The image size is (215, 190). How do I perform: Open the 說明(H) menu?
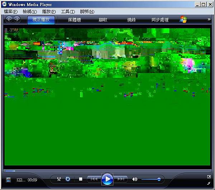click(x=87, y=12)
